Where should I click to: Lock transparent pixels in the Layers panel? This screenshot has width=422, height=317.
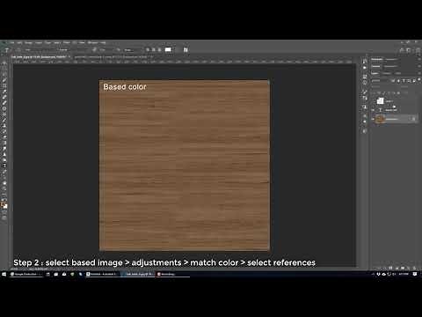[x=380, y=93]
